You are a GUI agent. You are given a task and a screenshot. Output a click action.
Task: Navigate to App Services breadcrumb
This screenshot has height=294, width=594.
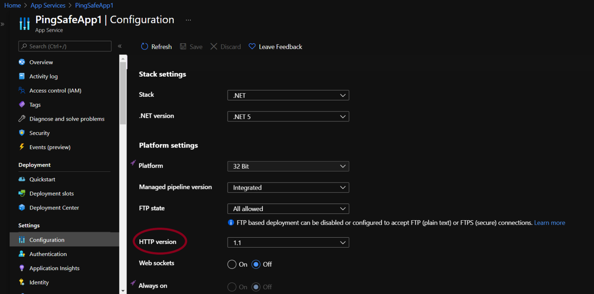pos(48,6)
